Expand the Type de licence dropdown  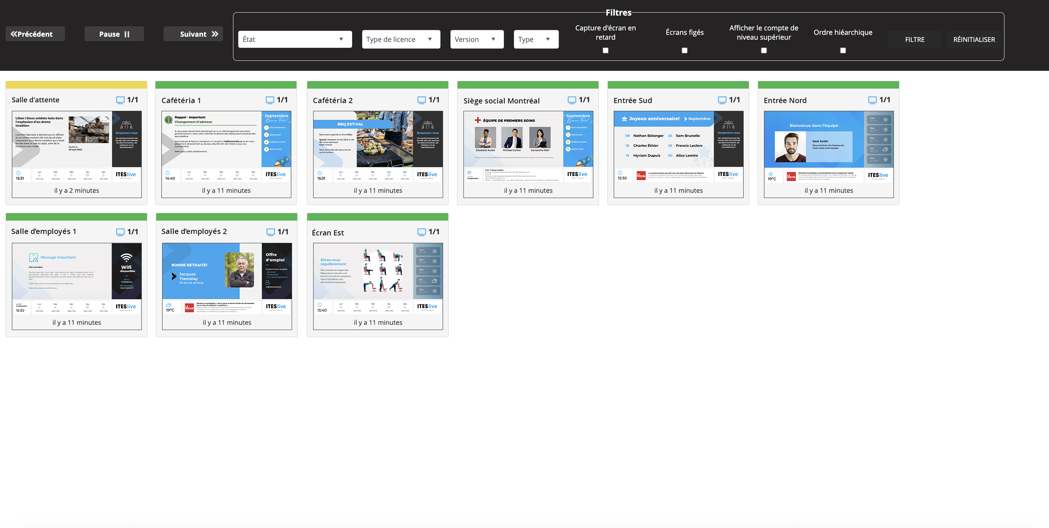(401, 39)
